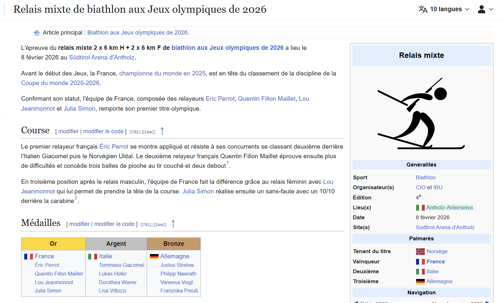Click the article principal home arrow icon

pyautogui.click(x=37, y=33)
